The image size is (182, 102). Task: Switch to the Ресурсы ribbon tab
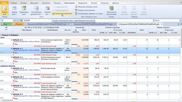[x=57, y=3]
